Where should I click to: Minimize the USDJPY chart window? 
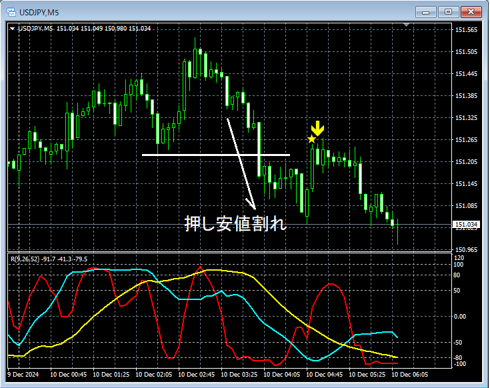425,12
